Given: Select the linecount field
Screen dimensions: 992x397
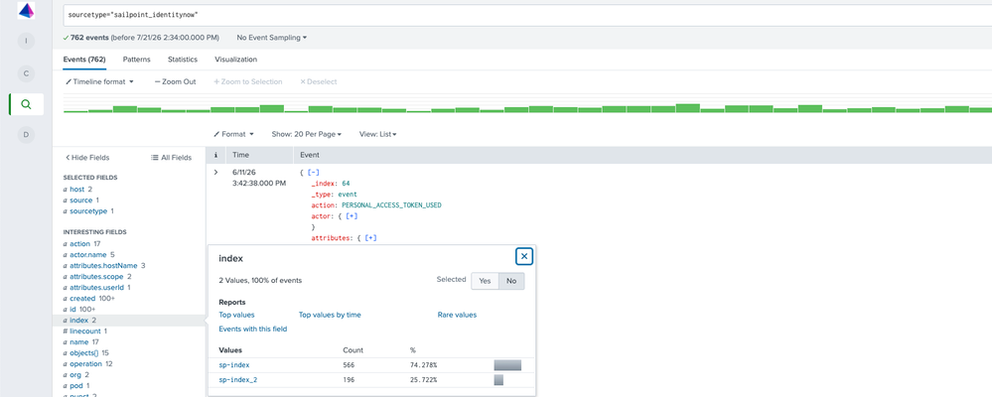Looking at the screenshot, I should tap(85, 331).
